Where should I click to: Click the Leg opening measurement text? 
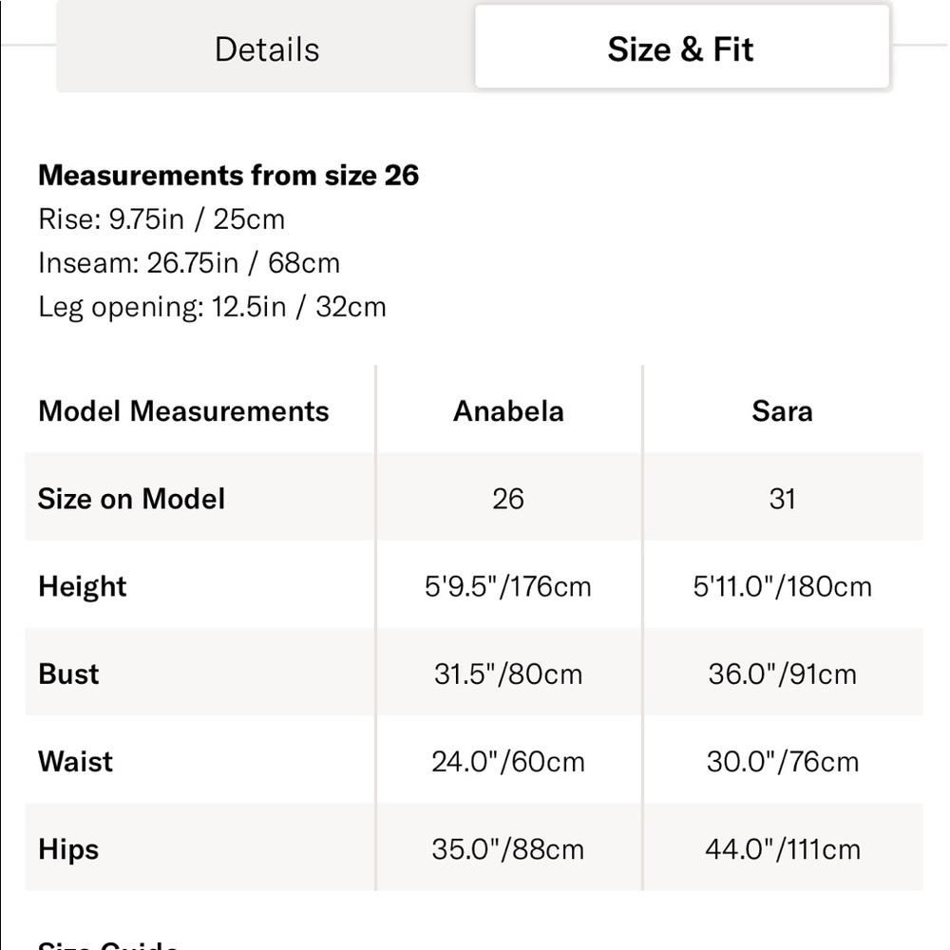click(x=212, y=307)
